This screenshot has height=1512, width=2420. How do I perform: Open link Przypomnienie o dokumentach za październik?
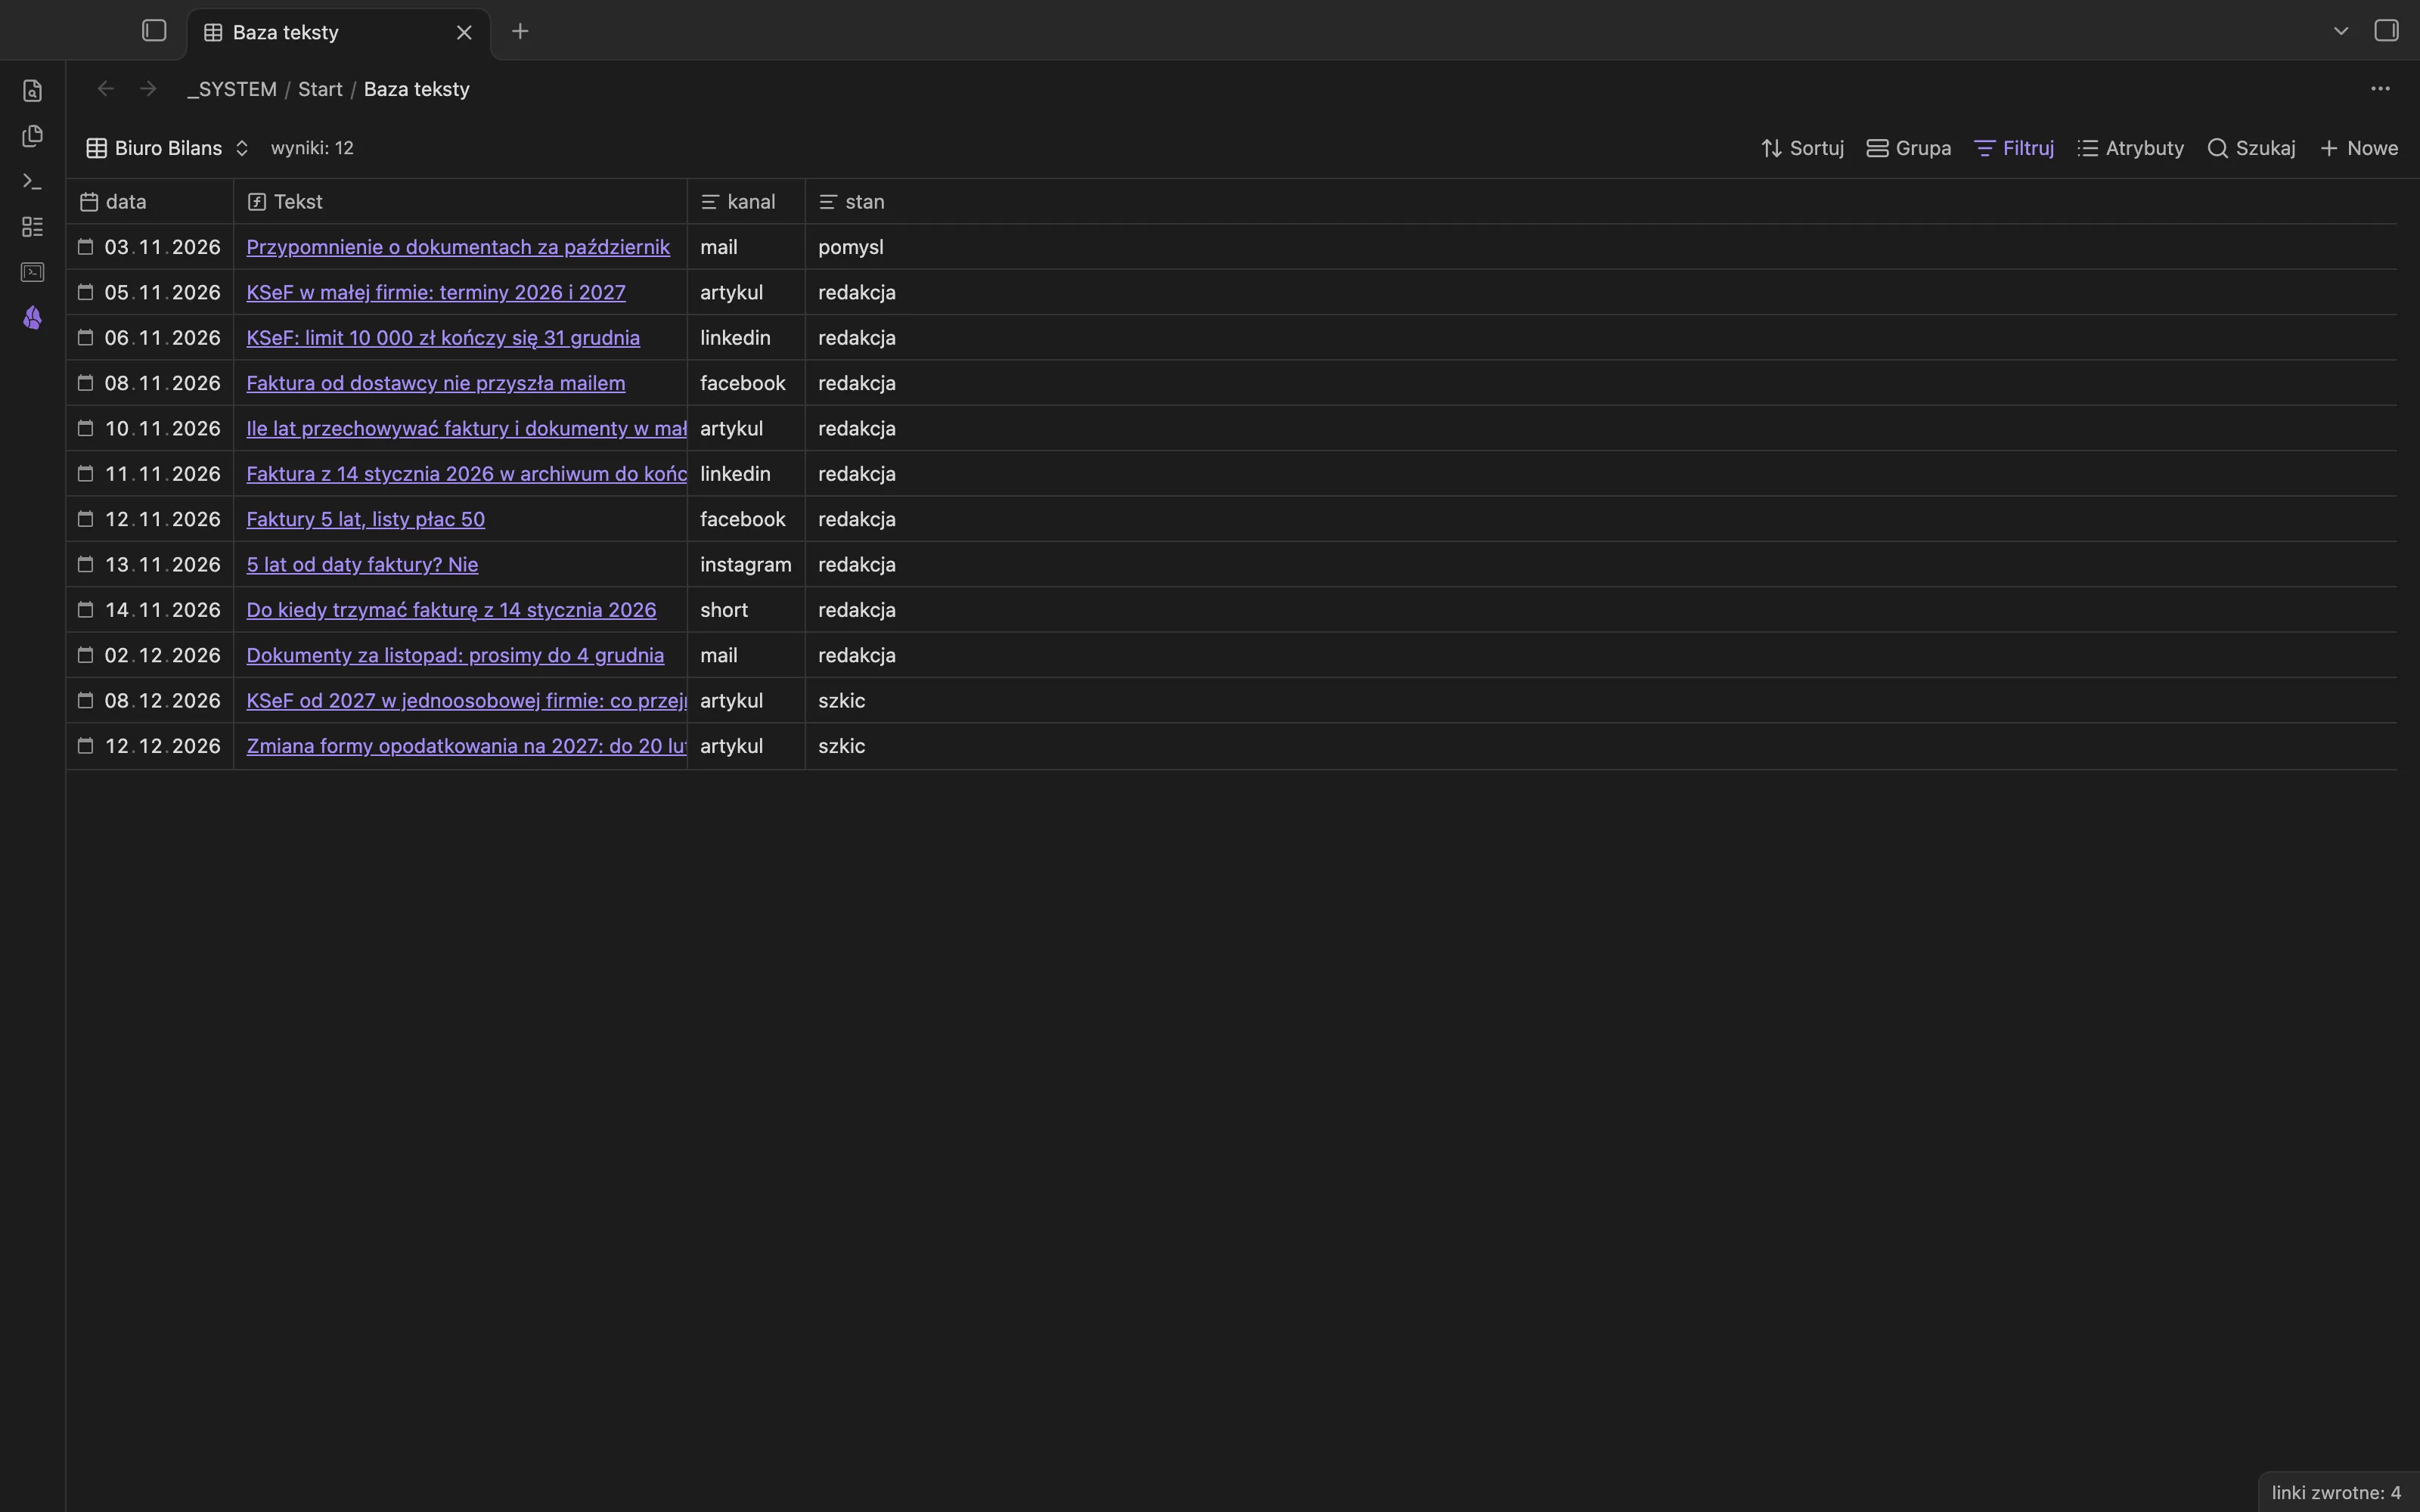458,247
